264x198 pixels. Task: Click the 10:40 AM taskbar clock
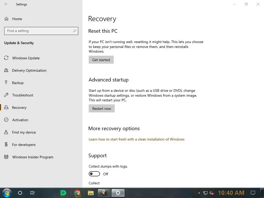tap(231, 193)
